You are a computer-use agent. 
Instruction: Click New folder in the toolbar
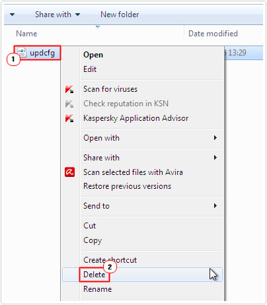(x=120, y=15)
